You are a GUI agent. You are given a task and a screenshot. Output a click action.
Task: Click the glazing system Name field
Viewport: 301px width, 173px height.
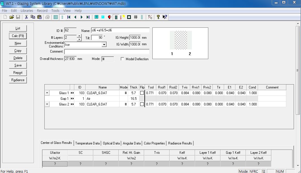(120, 31)
